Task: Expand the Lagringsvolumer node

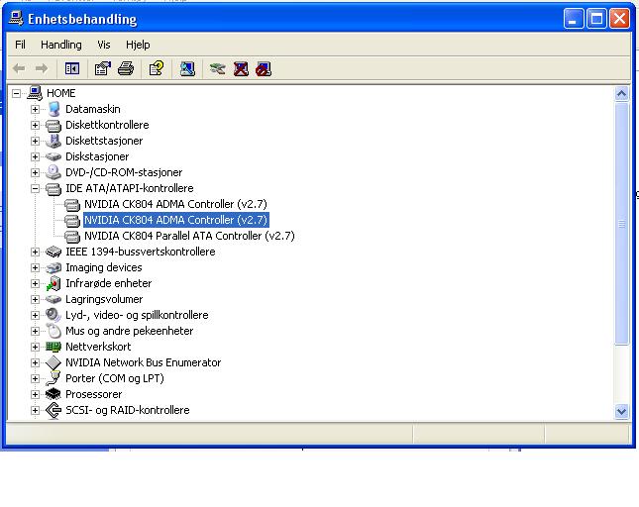Action: 35,299
